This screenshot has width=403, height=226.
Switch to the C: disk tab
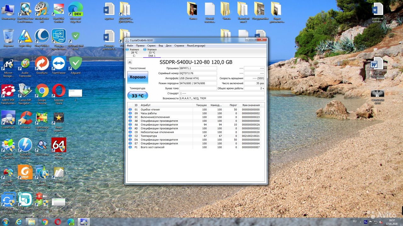(x=134, y=52)
